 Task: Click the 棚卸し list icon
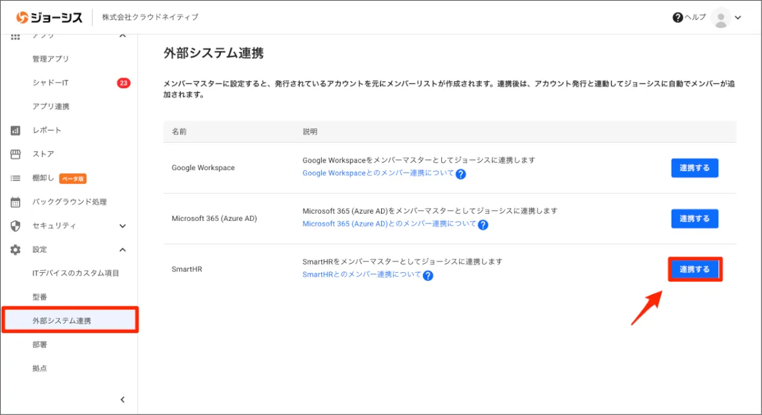[x=16, y=178]
